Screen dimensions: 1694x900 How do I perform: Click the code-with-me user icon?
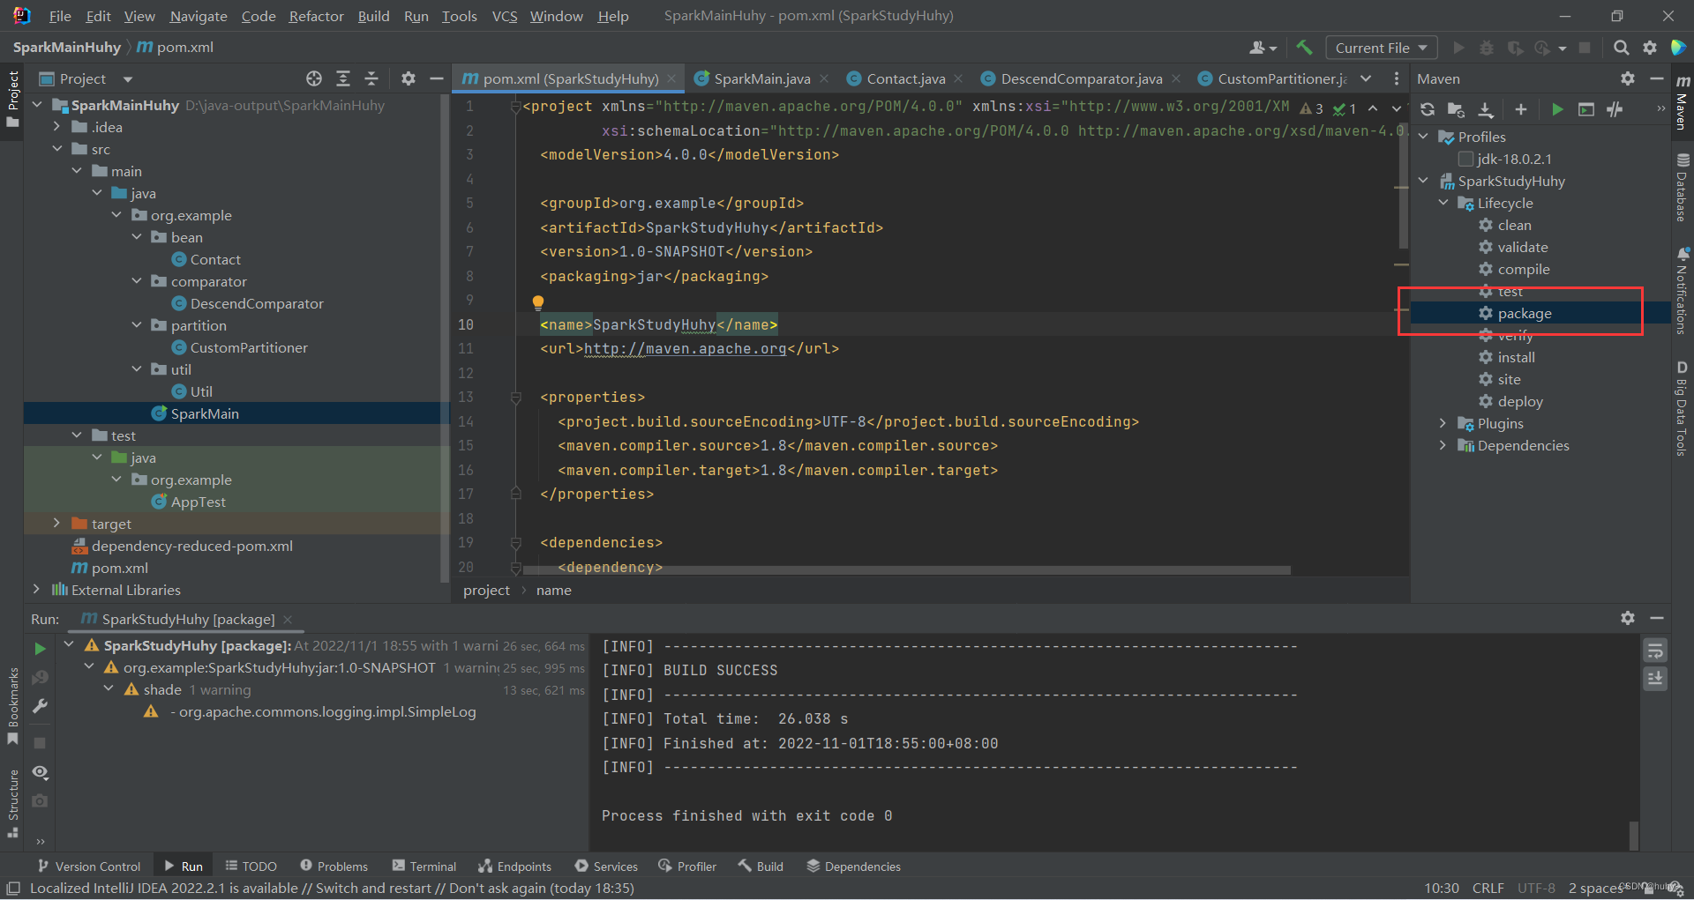pos(1263,48)
